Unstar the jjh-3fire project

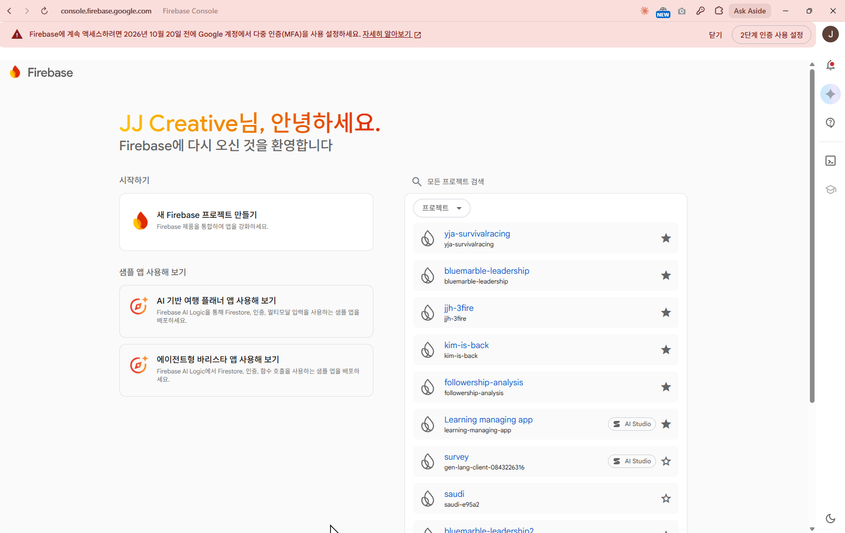point(666,312)
